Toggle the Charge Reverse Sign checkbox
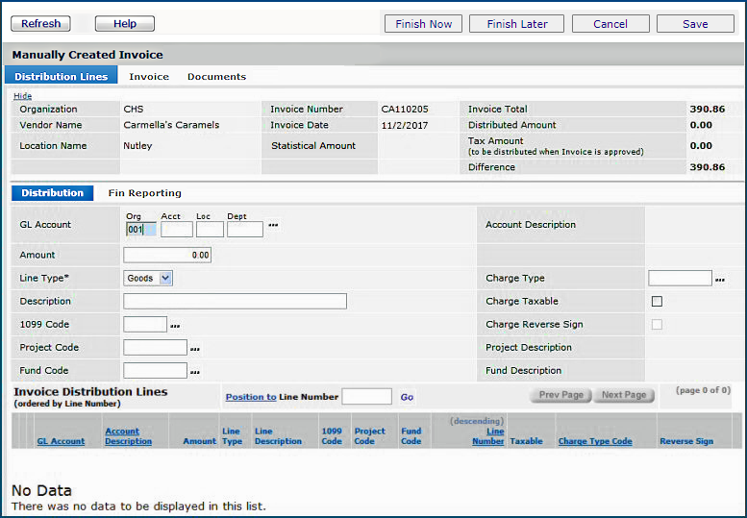Viewport: 747px width, 518px height. [657, 325]
